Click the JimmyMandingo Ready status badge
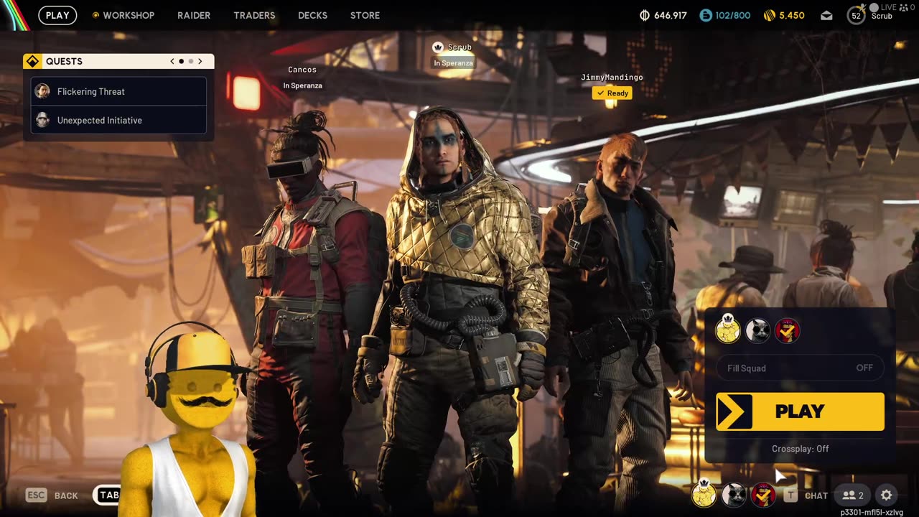The height and width of the screenshot is (517, 919). (612, 93)
